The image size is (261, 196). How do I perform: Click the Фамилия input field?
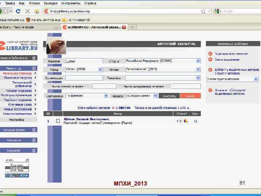[x=84, y=61]
